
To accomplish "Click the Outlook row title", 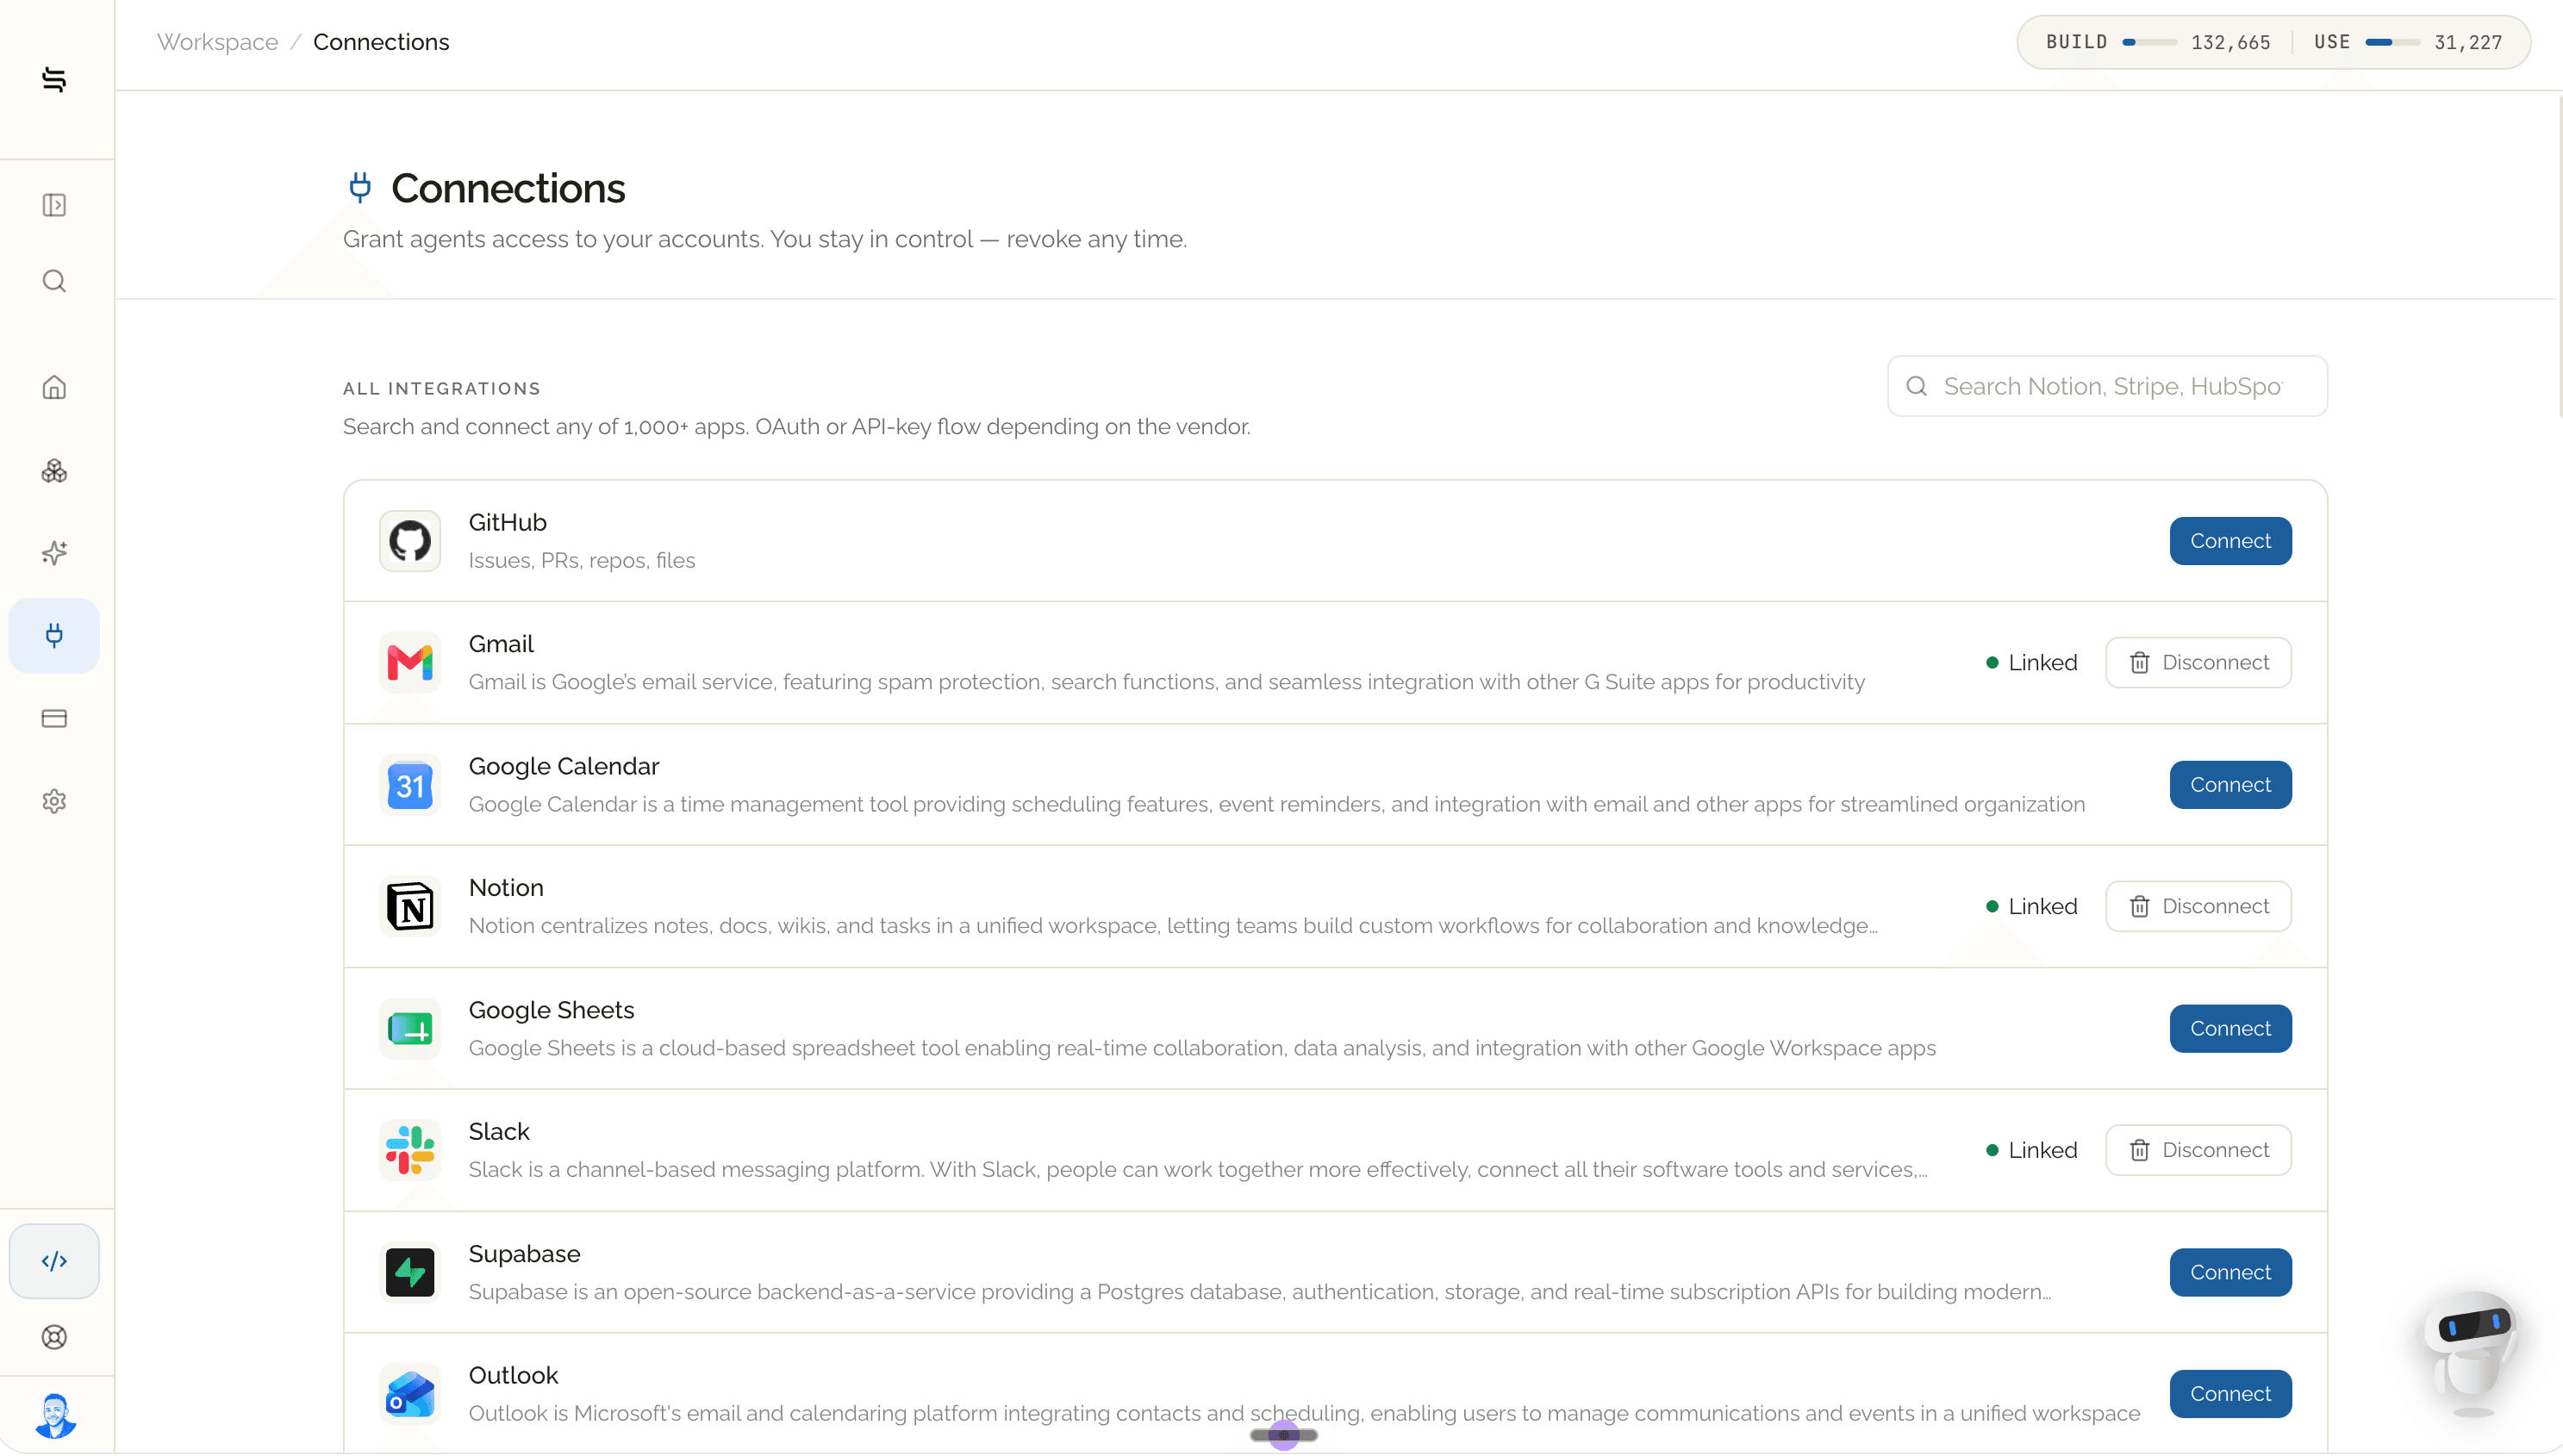I will click(513, 1376).
